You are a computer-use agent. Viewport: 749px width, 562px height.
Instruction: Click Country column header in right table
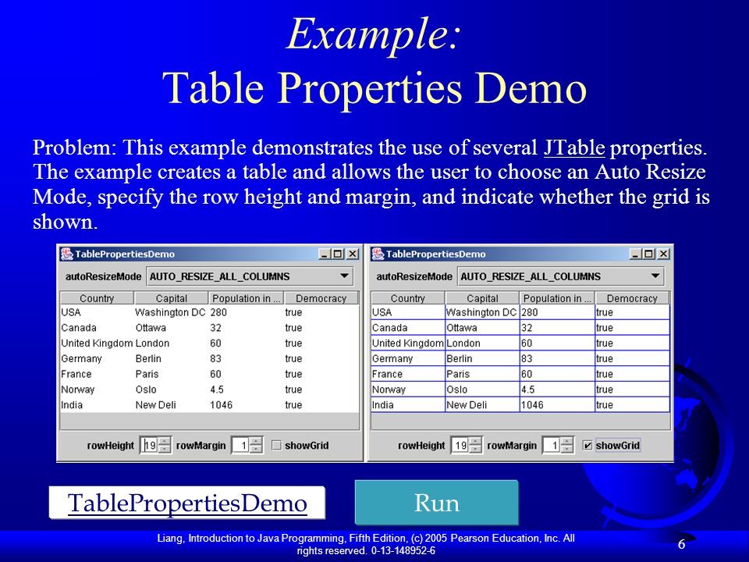click(408, 298)
